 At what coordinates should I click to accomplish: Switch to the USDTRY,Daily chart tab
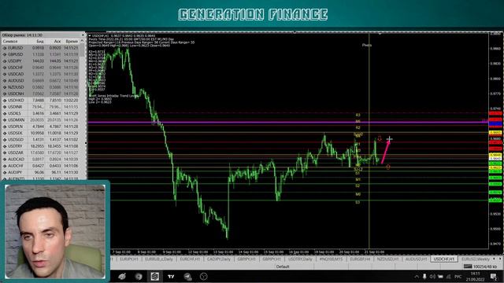[x=300, y=259]
